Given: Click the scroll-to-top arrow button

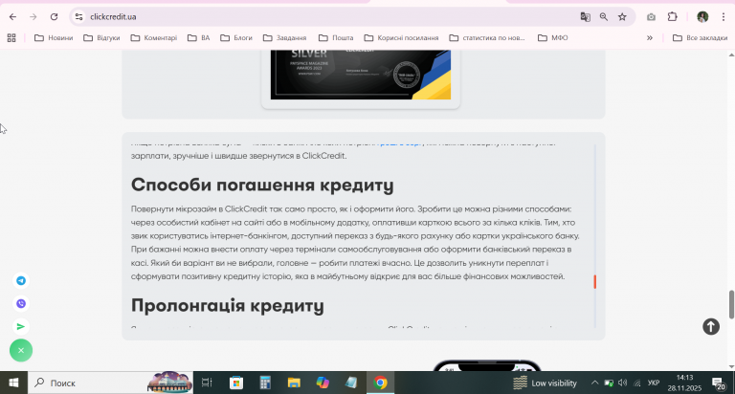Looking at the screenshot, I should coord(711,326).
